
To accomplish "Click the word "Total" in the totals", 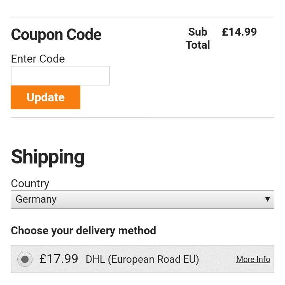I will point(198,45).
